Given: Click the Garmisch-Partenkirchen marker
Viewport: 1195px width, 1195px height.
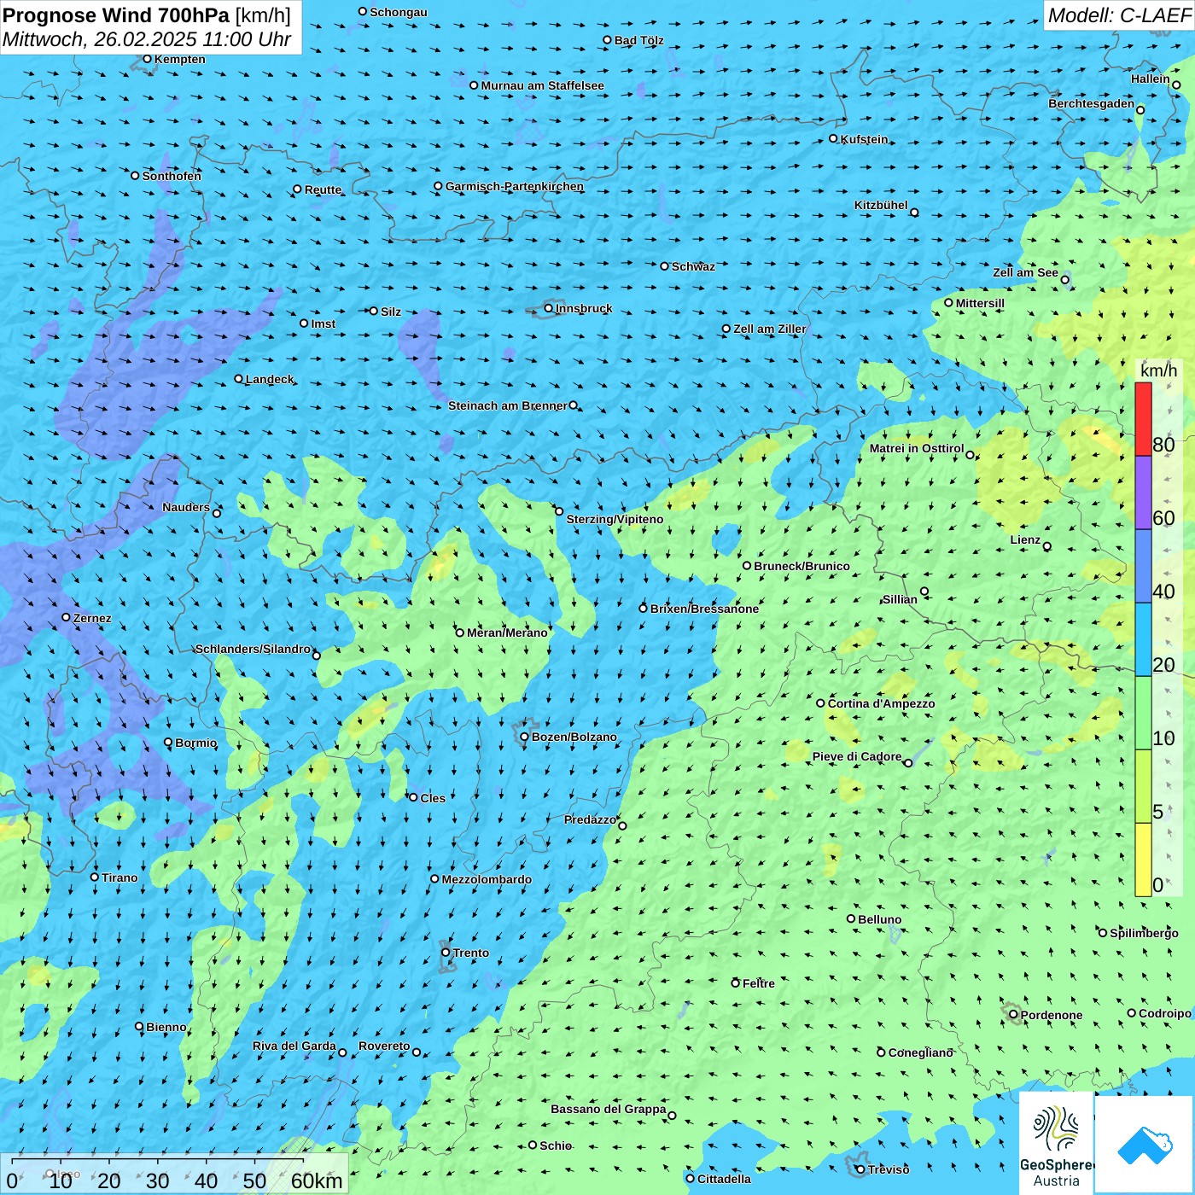Looking at the screenshot, I should click(439, 185).
